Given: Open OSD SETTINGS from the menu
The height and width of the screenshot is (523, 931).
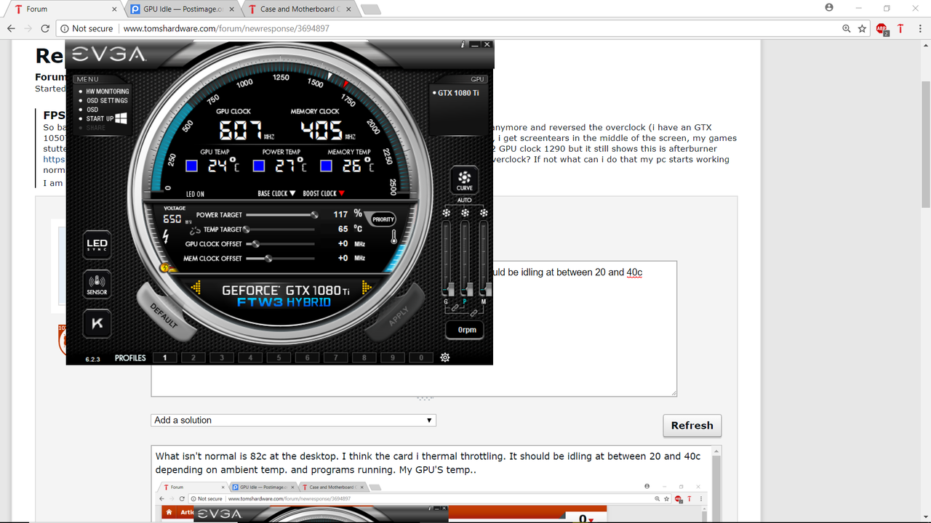Looking at the screenshot, I should [107, 100].
